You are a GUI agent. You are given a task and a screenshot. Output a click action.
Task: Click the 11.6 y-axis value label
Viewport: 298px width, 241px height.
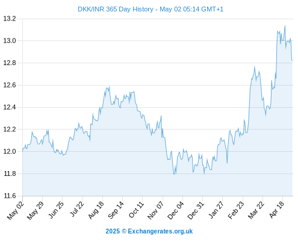pos(10,196)
